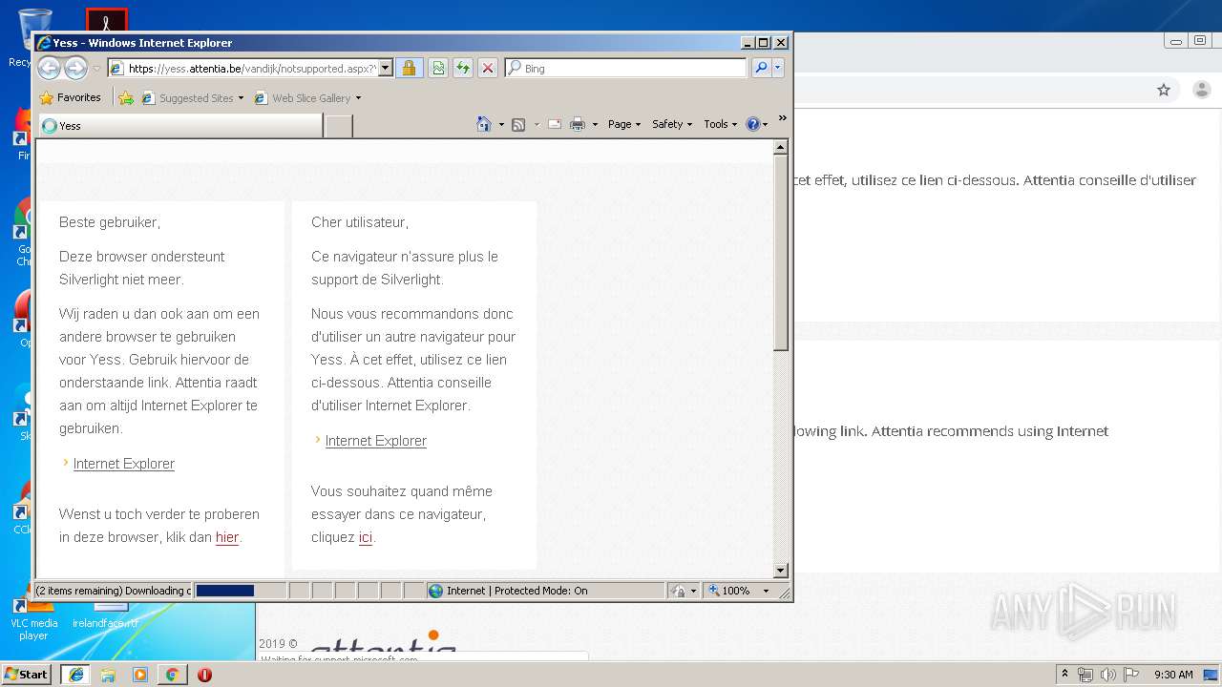Click the zoom magnifier 100% button

pos(729,591)
